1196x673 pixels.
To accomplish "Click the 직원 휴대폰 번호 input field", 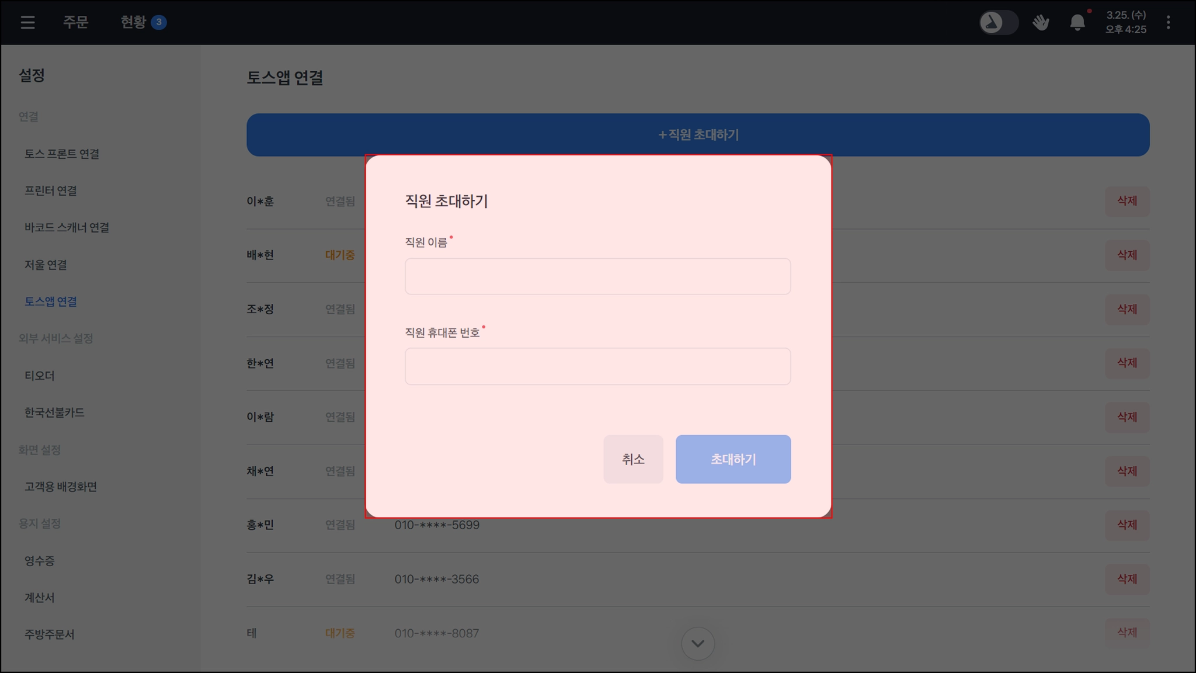I will [597, 366].
